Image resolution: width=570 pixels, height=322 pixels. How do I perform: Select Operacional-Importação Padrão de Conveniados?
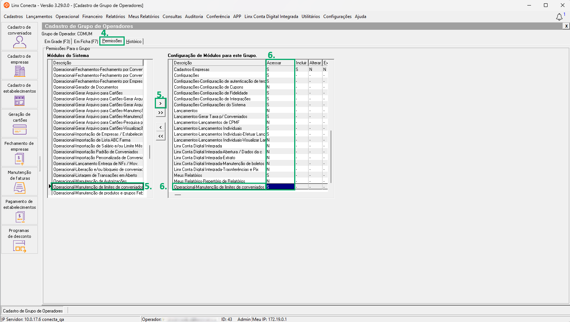(x=98, y=152)
